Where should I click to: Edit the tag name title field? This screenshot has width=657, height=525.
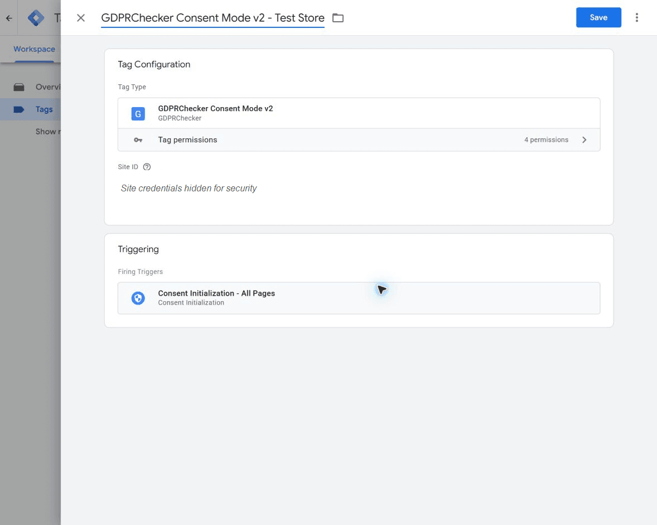[212, 18]
